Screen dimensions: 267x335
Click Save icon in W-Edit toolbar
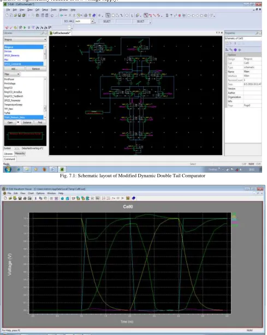pos(20,198)
